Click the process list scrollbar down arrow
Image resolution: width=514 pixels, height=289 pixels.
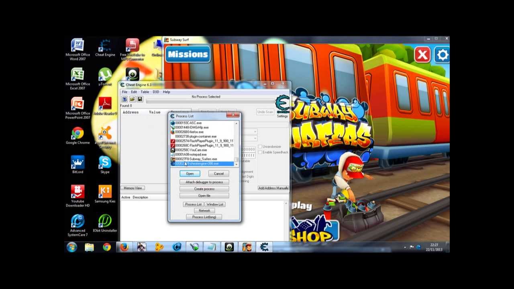[x=237, y=164]
